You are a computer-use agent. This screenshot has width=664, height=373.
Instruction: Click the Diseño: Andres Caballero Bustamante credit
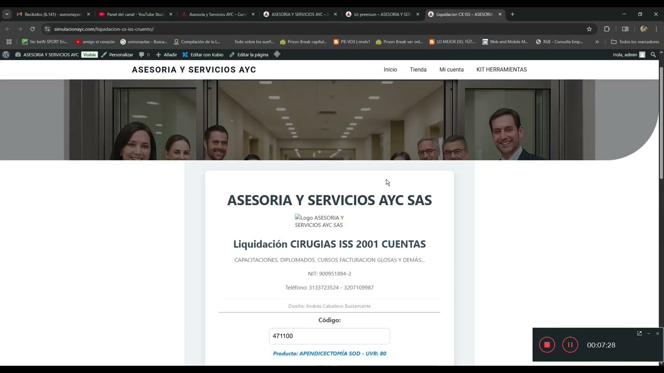pos(329,306)
